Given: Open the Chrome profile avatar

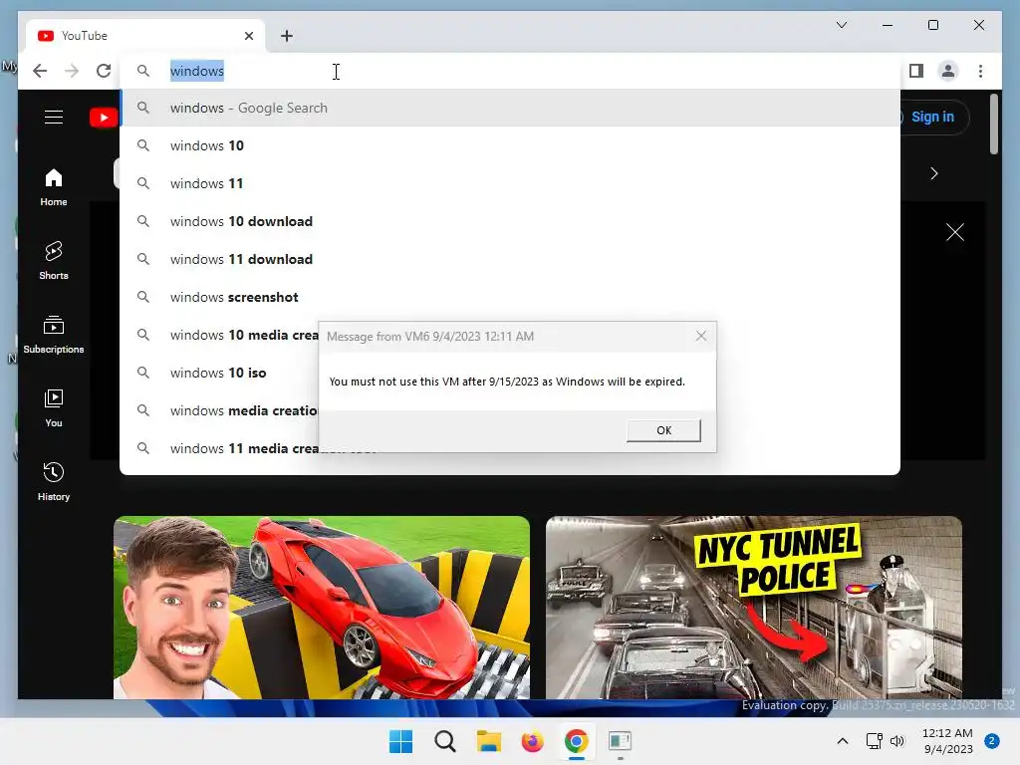Looking at the screenshot, I should pos(948,71).
